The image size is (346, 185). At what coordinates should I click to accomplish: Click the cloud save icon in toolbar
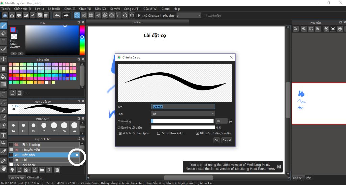click(5, 16)
